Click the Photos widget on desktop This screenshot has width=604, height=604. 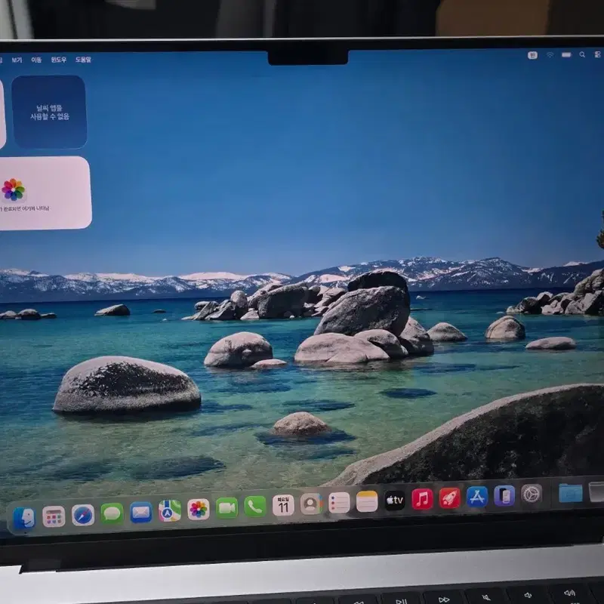45,193
